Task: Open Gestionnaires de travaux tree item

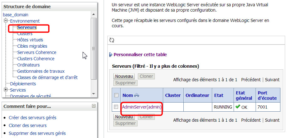Action: (x=41, y=71)
